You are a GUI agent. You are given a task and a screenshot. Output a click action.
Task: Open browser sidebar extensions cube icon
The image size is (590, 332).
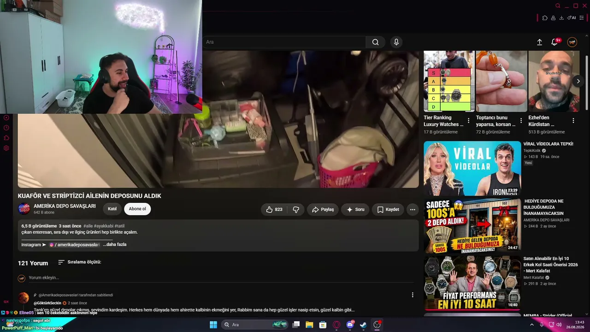[6, 138]
